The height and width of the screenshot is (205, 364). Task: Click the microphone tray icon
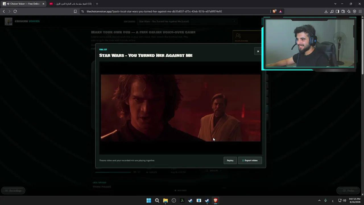click(326, 200)
